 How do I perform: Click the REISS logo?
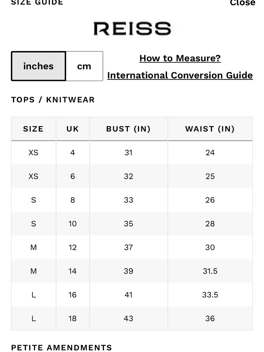click(132, 29)
